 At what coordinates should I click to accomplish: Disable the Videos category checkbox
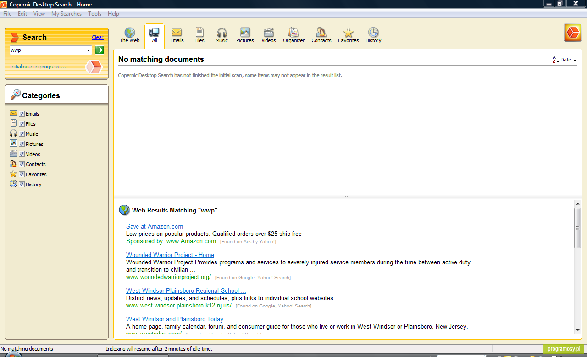tap(22, 154)
